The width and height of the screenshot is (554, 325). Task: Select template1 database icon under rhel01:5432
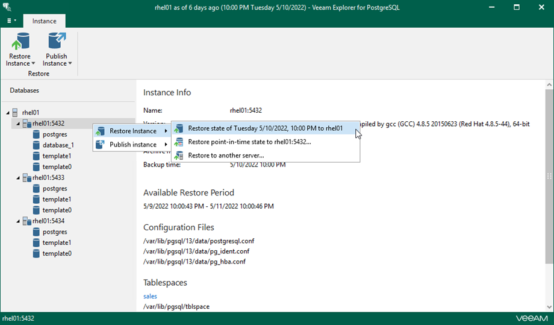tap(36, 156)
